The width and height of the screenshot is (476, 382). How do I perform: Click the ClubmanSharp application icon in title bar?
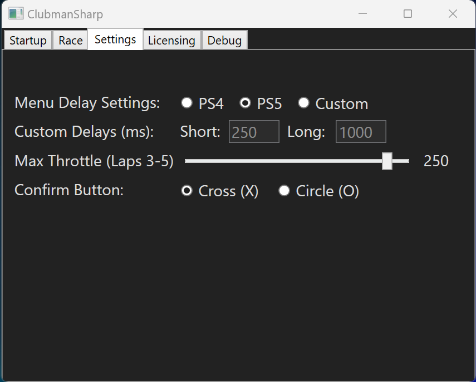[16, 13]
